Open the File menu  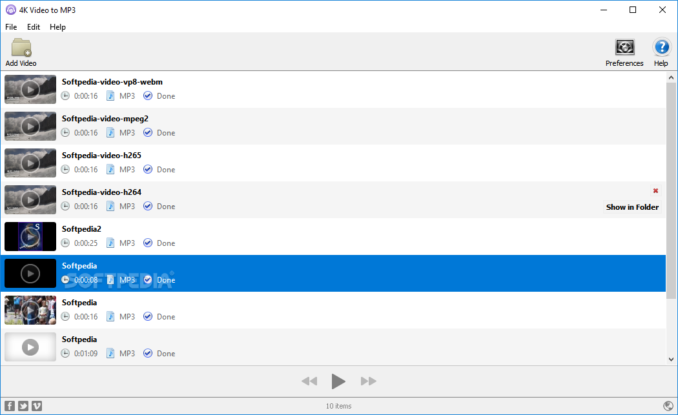(x=11, y=27)
